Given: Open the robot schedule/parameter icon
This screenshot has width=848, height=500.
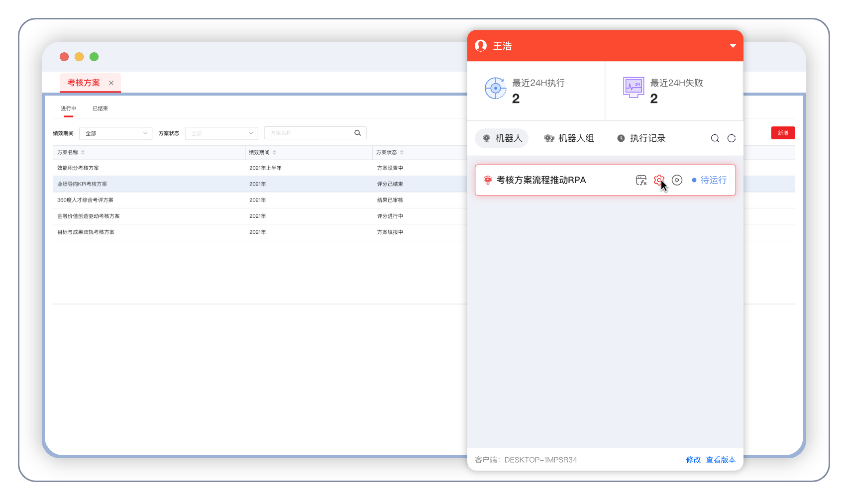Looking at the screenshot, I should (641, 180).
